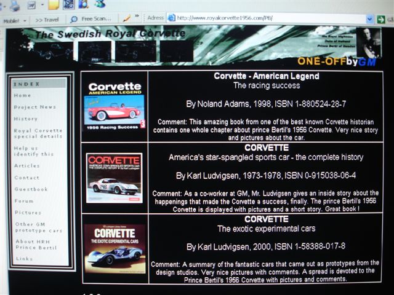The height and width of the screenshot is (295, 394).
Task: Click the first car thumbnail in banner
Action: (x=54, y=52)
